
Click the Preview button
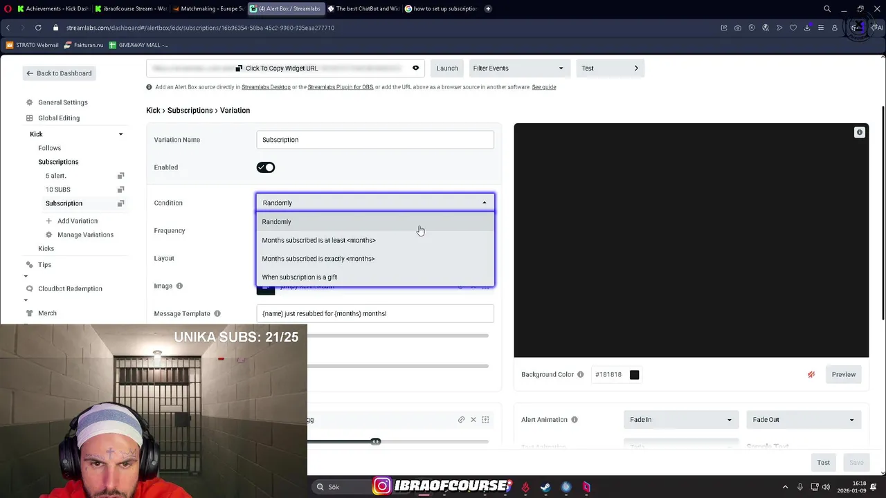[843, 374]
